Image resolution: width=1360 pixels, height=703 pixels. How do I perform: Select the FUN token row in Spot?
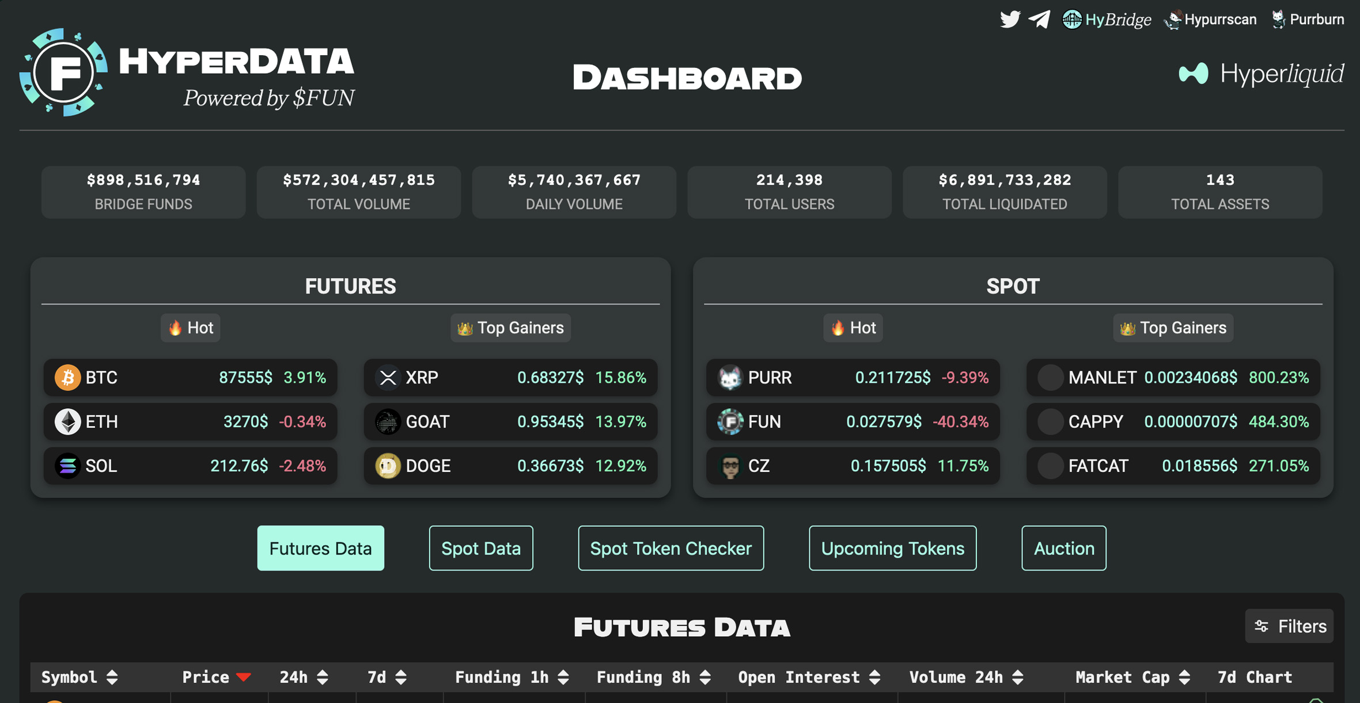pos(853,421)
